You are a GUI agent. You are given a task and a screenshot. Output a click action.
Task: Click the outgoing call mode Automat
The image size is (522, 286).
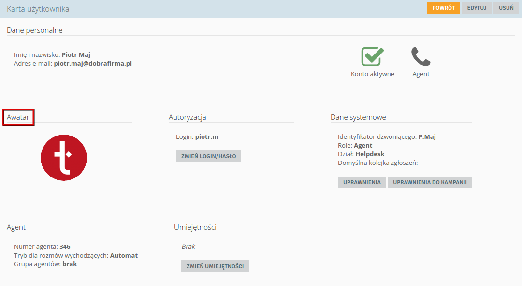124,256
